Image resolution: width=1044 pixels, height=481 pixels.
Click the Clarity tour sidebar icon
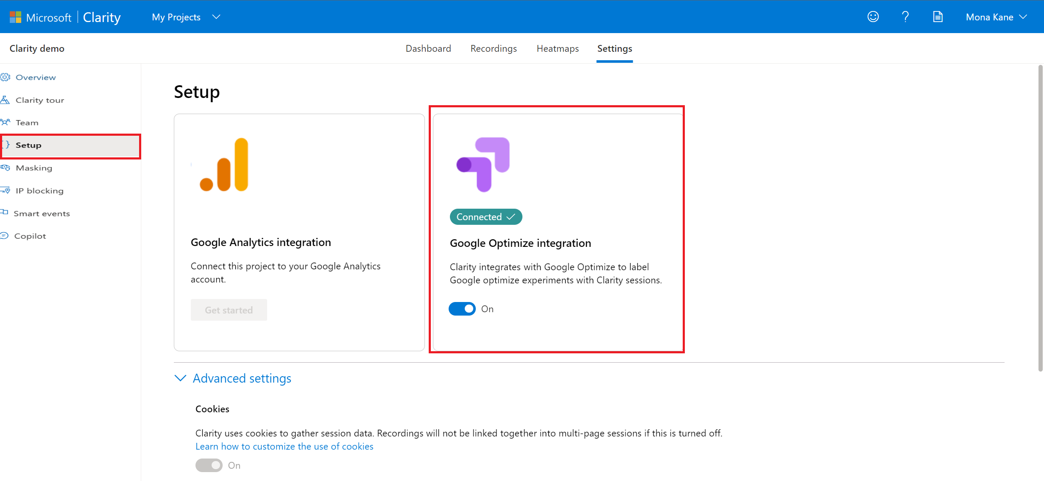pyautogui.click(x=5, y=100)
